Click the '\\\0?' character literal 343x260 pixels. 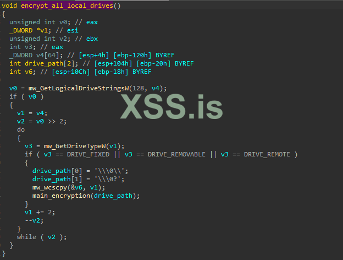coord(108,180)
